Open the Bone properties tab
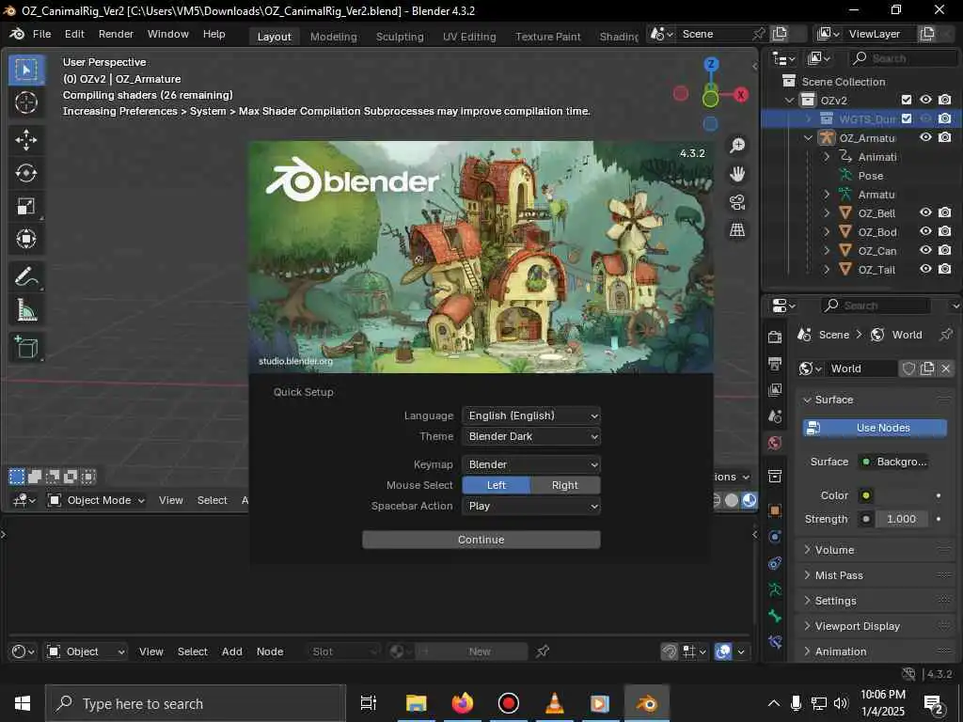This screenshot has width=963, height=722. tap(775, 616)
